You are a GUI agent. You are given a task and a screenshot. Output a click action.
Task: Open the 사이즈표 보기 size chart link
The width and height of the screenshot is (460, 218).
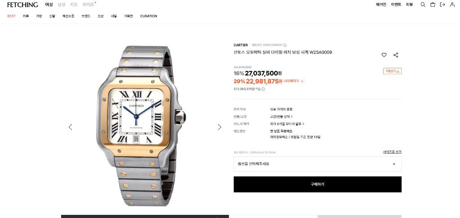[392, 152]
